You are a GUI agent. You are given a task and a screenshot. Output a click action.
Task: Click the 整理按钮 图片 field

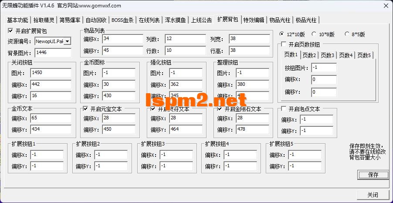click(253, 73)
